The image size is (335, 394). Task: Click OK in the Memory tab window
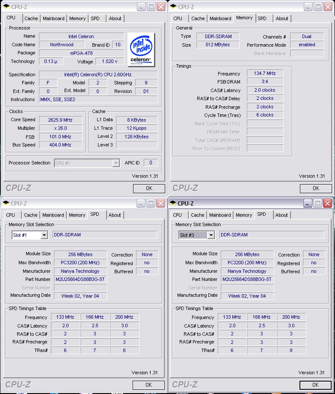click(316, 188)
